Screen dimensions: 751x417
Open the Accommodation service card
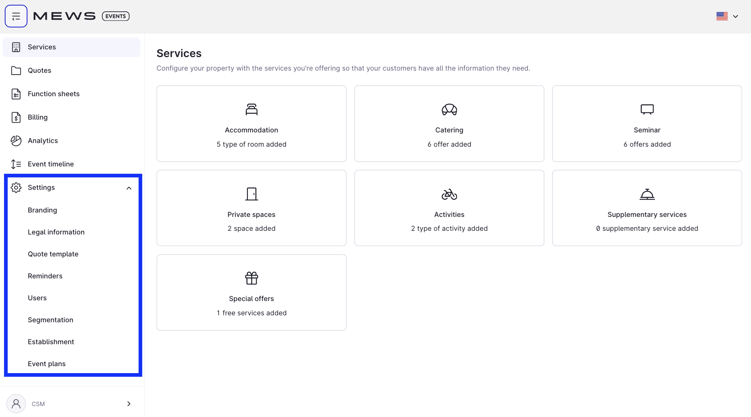251,124
